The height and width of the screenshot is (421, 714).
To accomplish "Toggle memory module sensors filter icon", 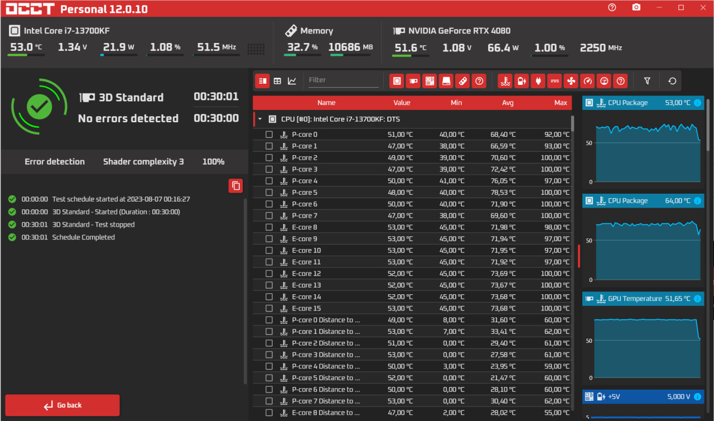I will pyautogui.click(x=462, y=81).
